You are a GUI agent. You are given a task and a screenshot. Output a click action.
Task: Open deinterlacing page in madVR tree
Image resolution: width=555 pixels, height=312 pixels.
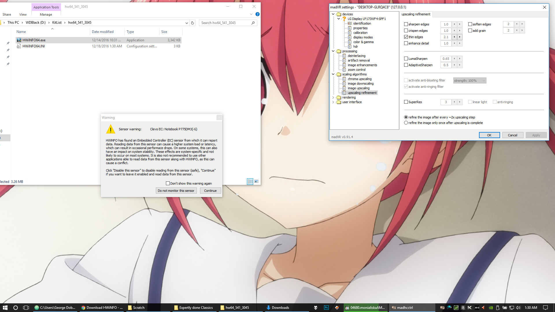point(356,56)
